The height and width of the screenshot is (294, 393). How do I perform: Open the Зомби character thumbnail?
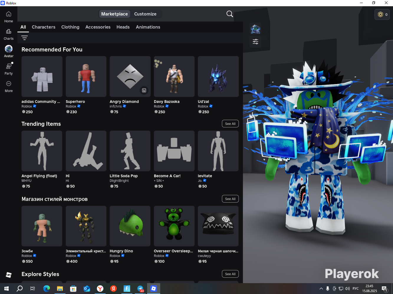click(42, 226)
